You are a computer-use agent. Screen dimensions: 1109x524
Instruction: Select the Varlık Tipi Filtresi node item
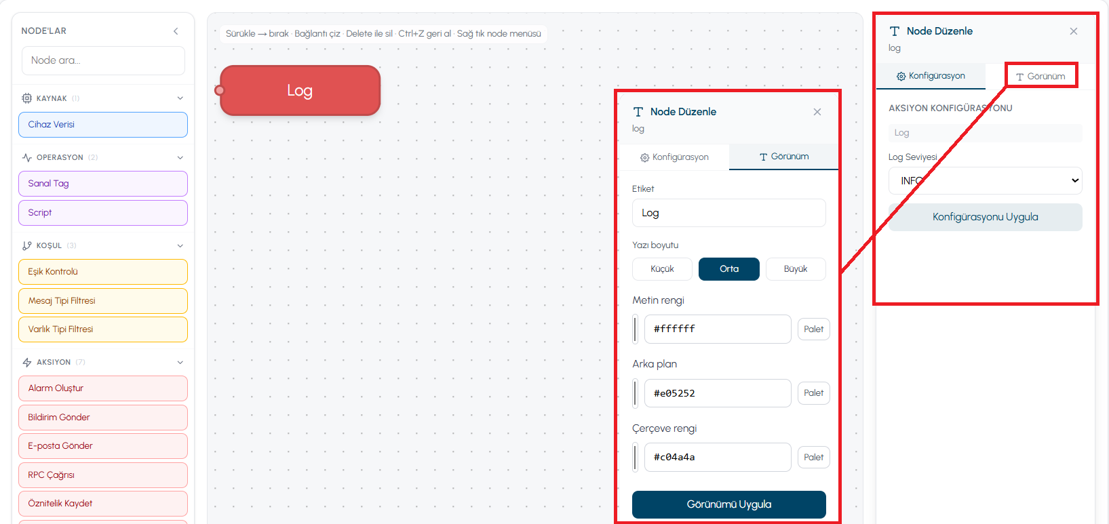103,329
